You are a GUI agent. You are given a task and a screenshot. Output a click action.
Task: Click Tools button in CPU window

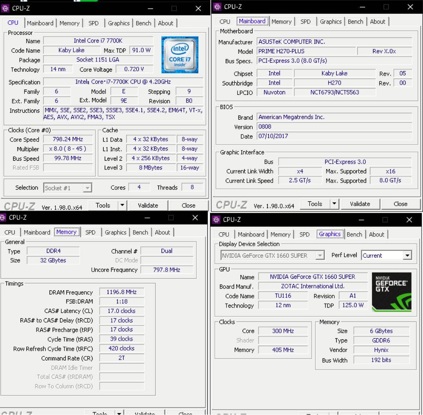[x=103, y=205]
